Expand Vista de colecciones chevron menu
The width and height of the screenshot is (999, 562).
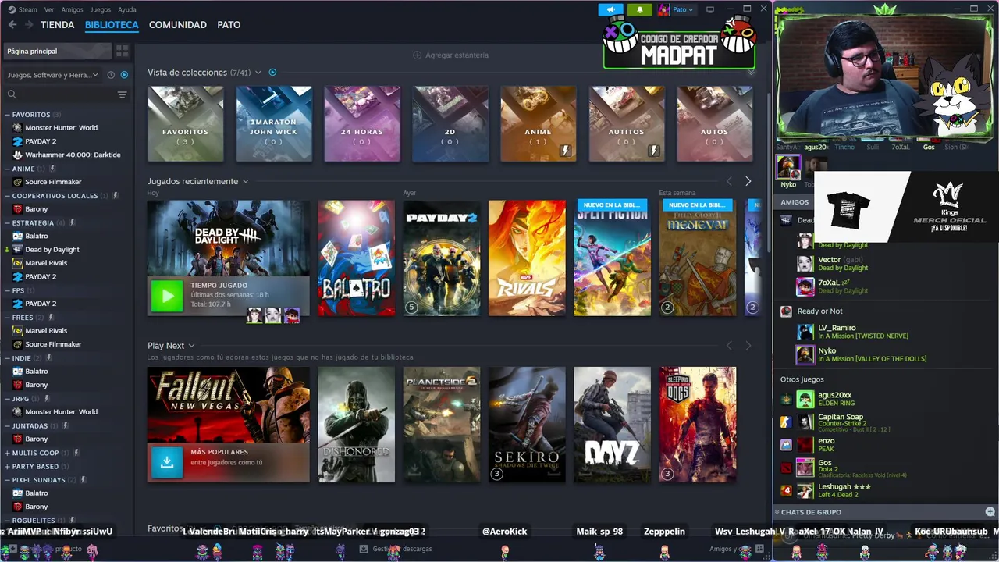pyautogui.click(x=258, y=73)
